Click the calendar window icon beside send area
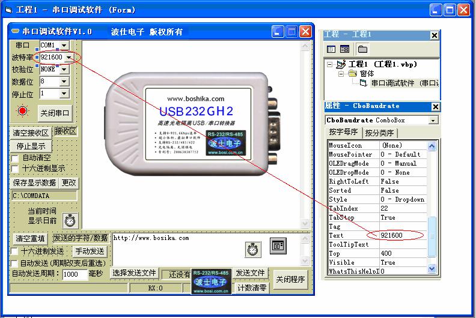This screenshot has height=318, width=476. 277,246
